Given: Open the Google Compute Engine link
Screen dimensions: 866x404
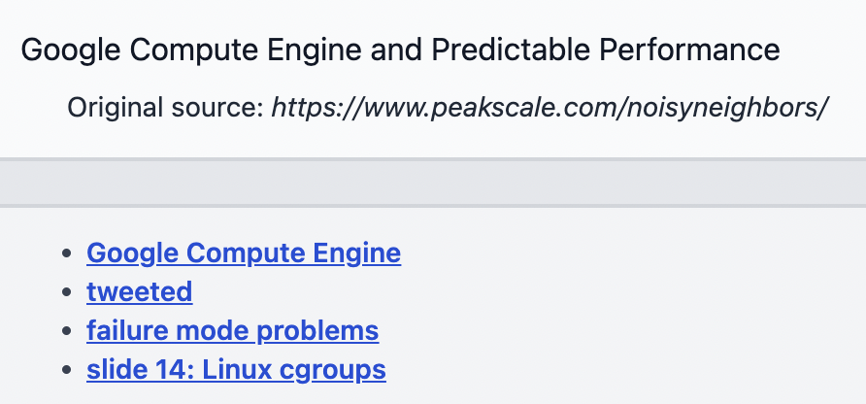Looking at the screenshot, I should tap(244, 253).
